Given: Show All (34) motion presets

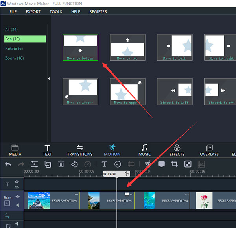Looking at the screenshot, I should [11, 29].
